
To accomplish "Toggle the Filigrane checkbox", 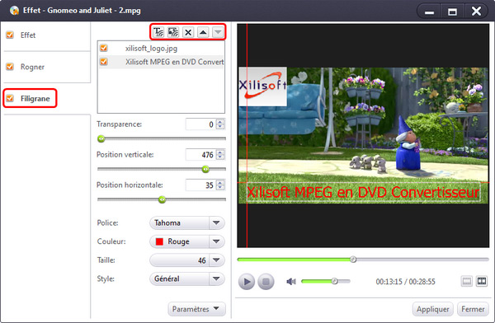I will pyautogui.click(x=10, y=98).
